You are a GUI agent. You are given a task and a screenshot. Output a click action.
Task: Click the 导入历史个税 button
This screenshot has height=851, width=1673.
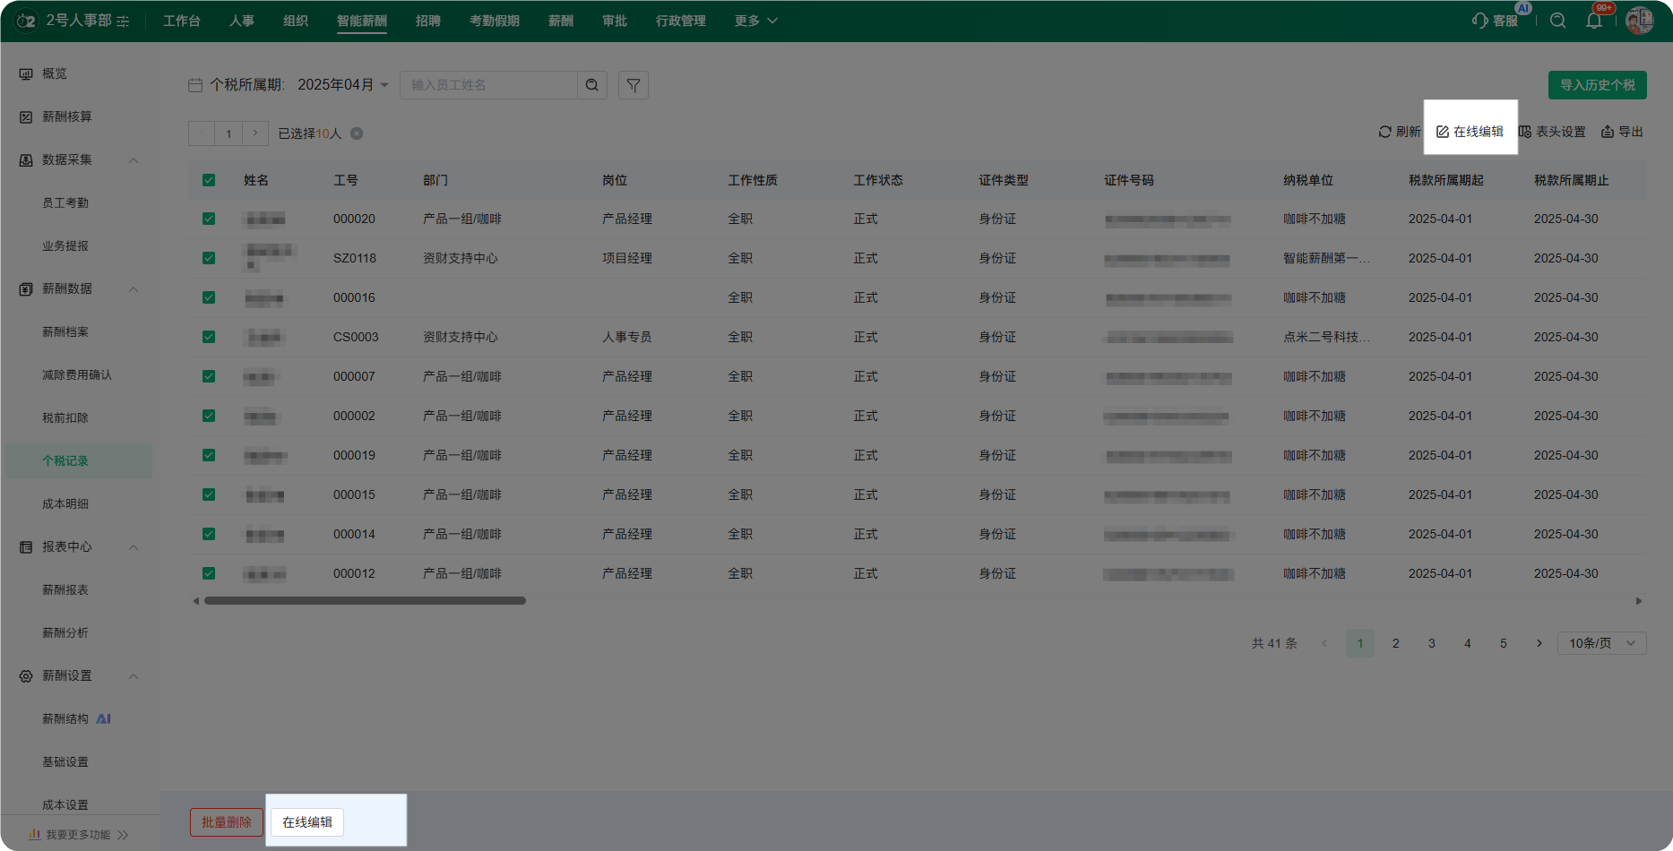point(1597,85)
